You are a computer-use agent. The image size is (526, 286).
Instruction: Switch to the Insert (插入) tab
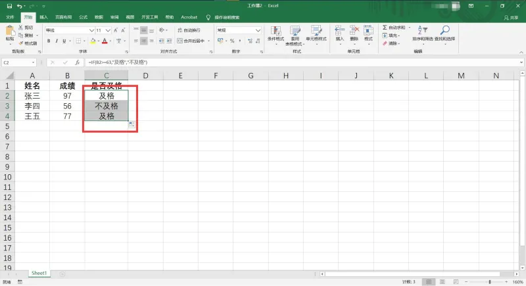(43, 17)
